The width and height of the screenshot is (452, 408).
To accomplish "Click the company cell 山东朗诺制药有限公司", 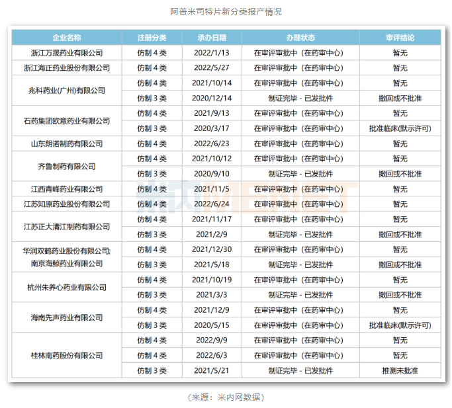I will click(67, 143).
